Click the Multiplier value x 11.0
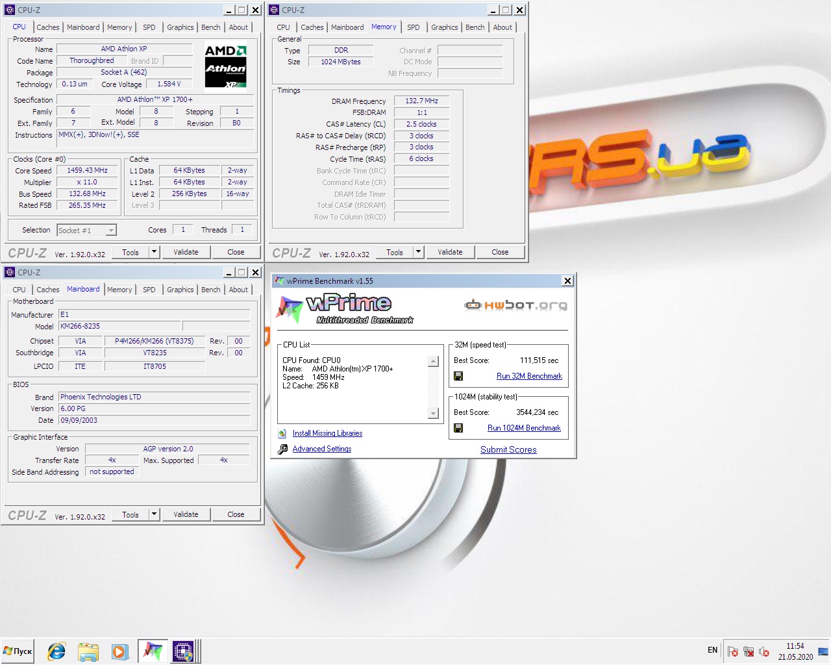831x665 pixels. click(88, 182)
